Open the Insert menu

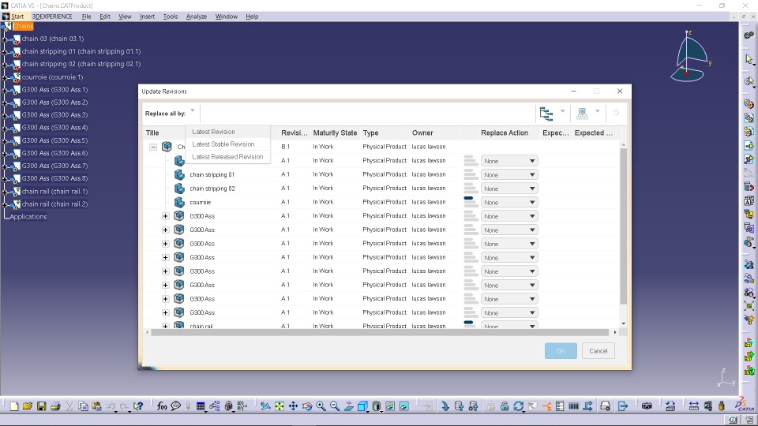pyautogui.click(x=147, y=17)
